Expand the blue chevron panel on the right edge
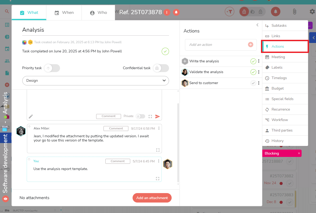This screenshot has height=213, width=316. click(313, 37)
